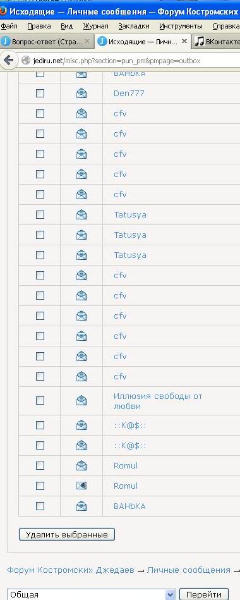Open the Закладки menu
Screen dimensions: 240x600
pyautogui.click(x=134, y=27)
